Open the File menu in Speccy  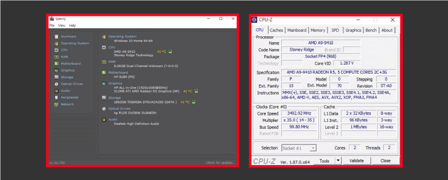52,25
